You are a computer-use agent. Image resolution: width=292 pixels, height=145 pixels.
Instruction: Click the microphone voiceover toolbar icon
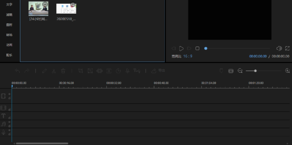click(127, 71)
